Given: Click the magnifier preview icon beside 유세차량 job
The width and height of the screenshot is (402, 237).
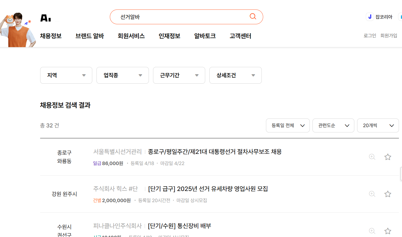Looking at the screenshot, I should click(372, 194).
